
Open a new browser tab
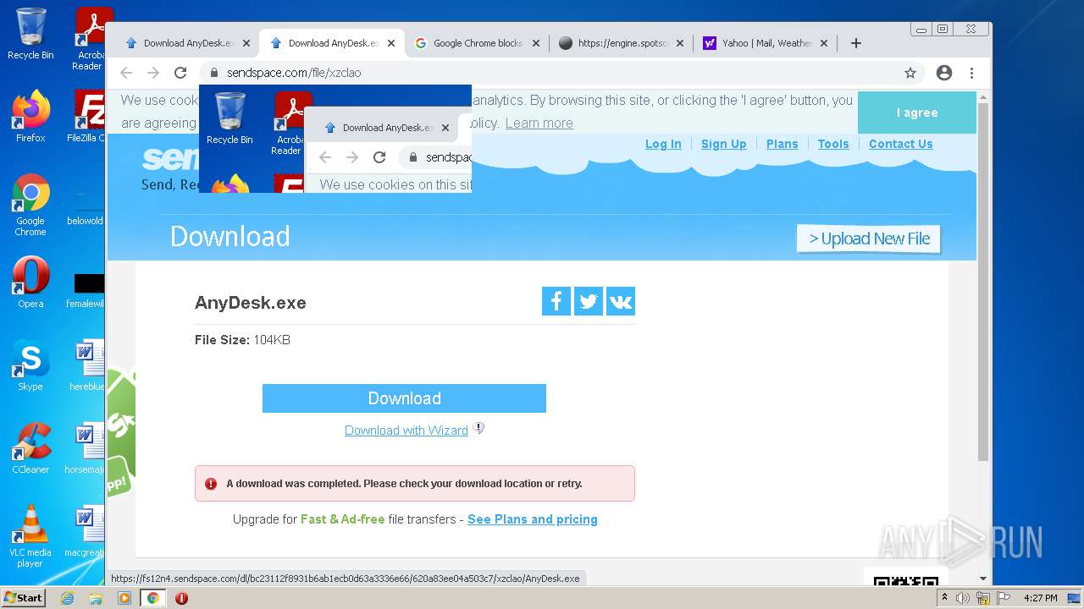tap(856, 43)
